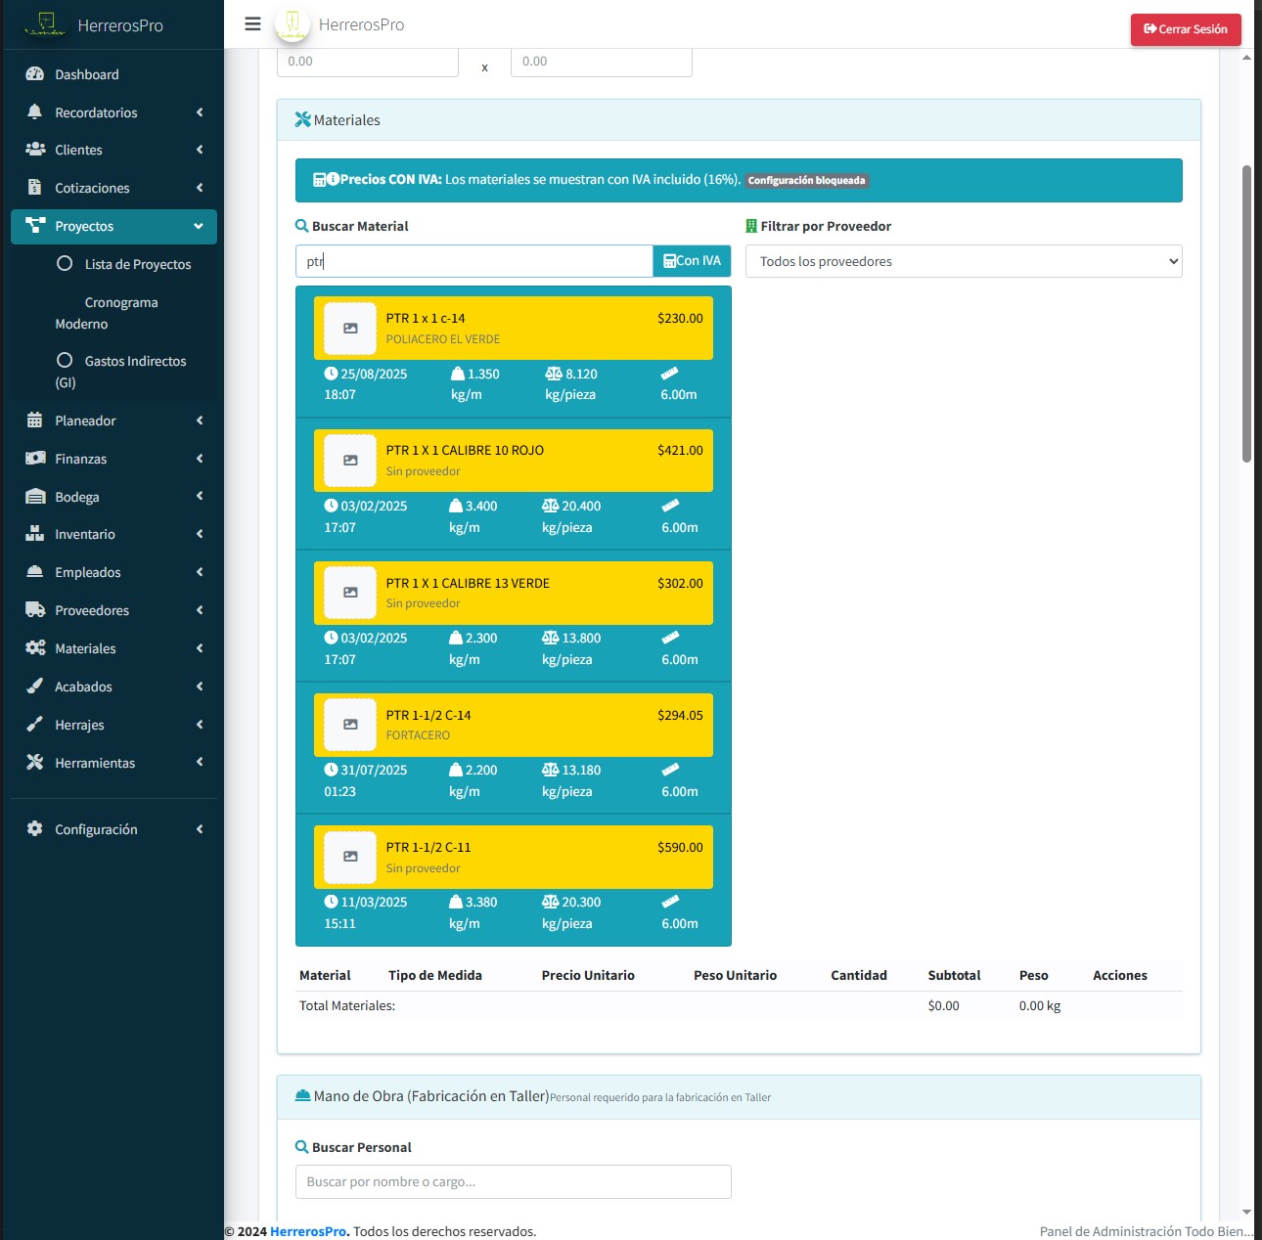Click the Acabados paintbrush icon
Screen dimensions: 1262x1240
[x=35, y=686]
